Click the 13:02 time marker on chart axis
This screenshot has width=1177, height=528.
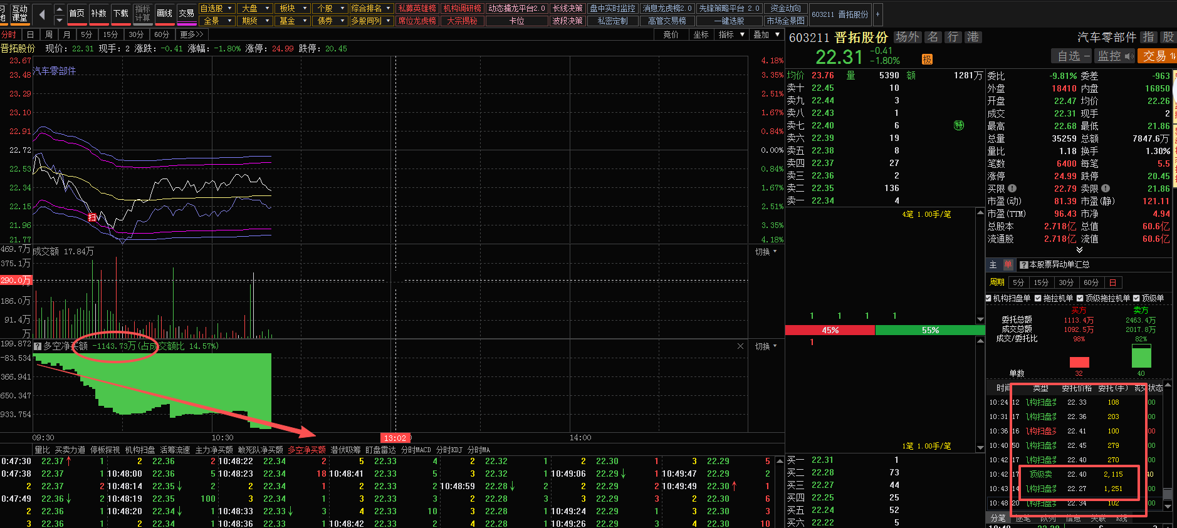[395, 438]
